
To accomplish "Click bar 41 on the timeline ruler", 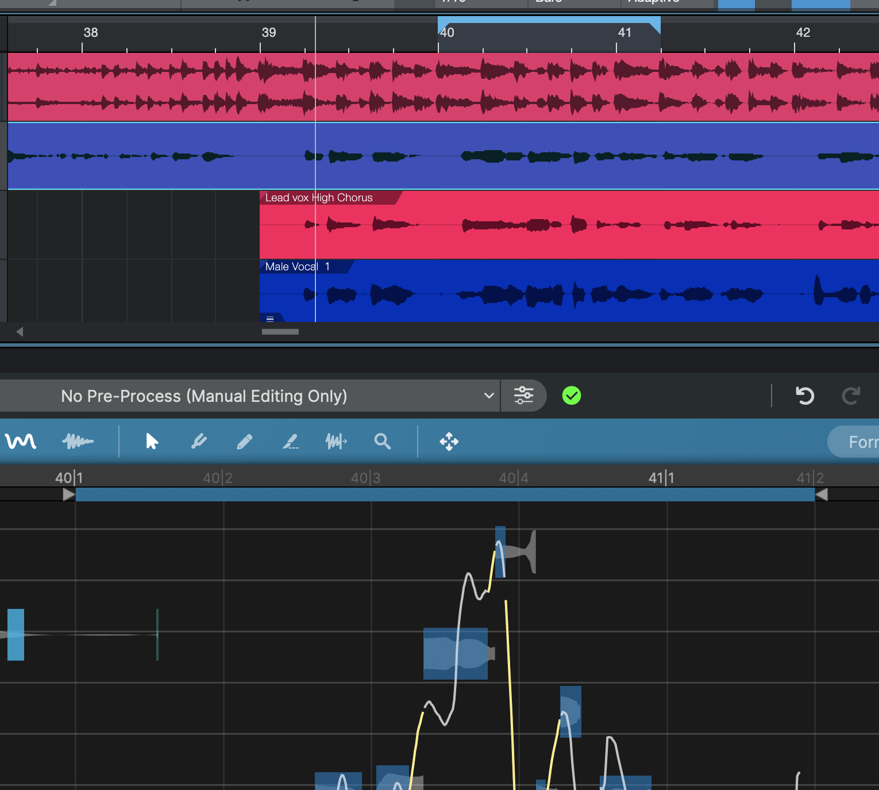I will [624, 33].
